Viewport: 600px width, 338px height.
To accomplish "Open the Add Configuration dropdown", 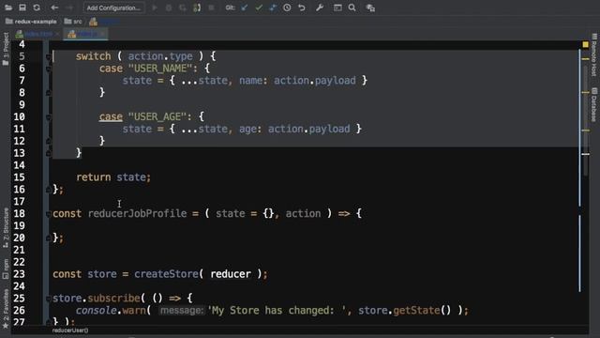I will (x=113, y=8).
